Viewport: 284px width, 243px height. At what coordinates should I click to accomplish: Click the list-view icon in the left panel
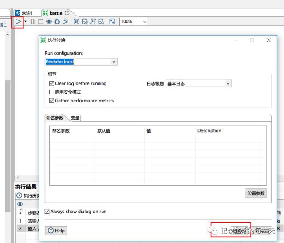click(x=4, y=25)
